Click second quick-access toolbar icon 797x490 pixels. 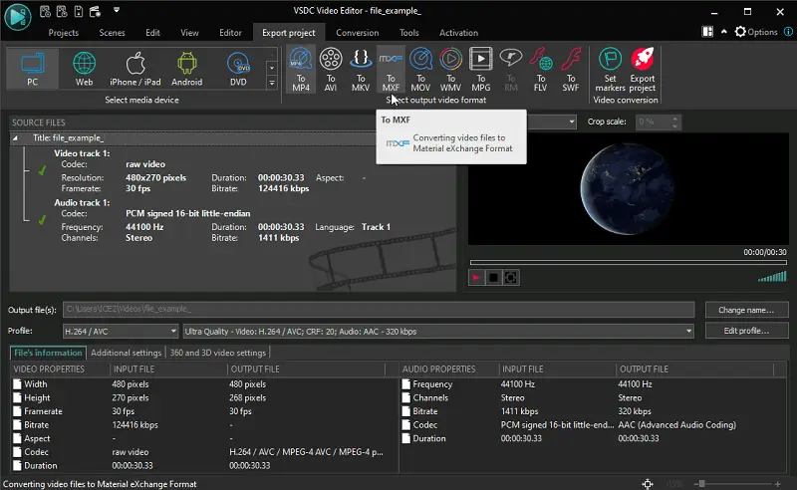[62, 11]
